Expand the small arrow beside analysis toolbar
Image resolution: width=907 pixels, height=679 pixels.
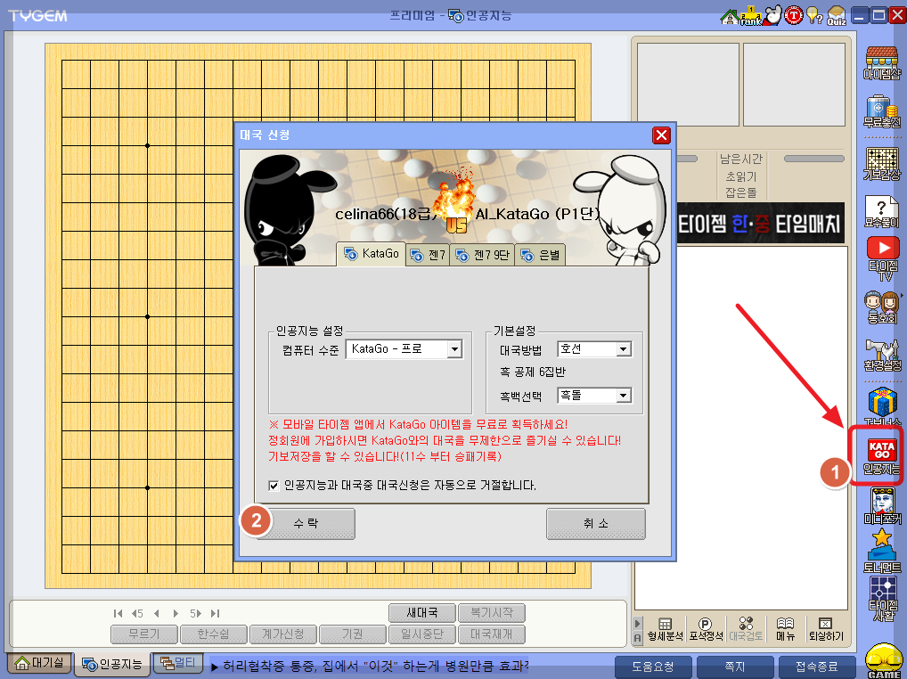tap(637, 624)
